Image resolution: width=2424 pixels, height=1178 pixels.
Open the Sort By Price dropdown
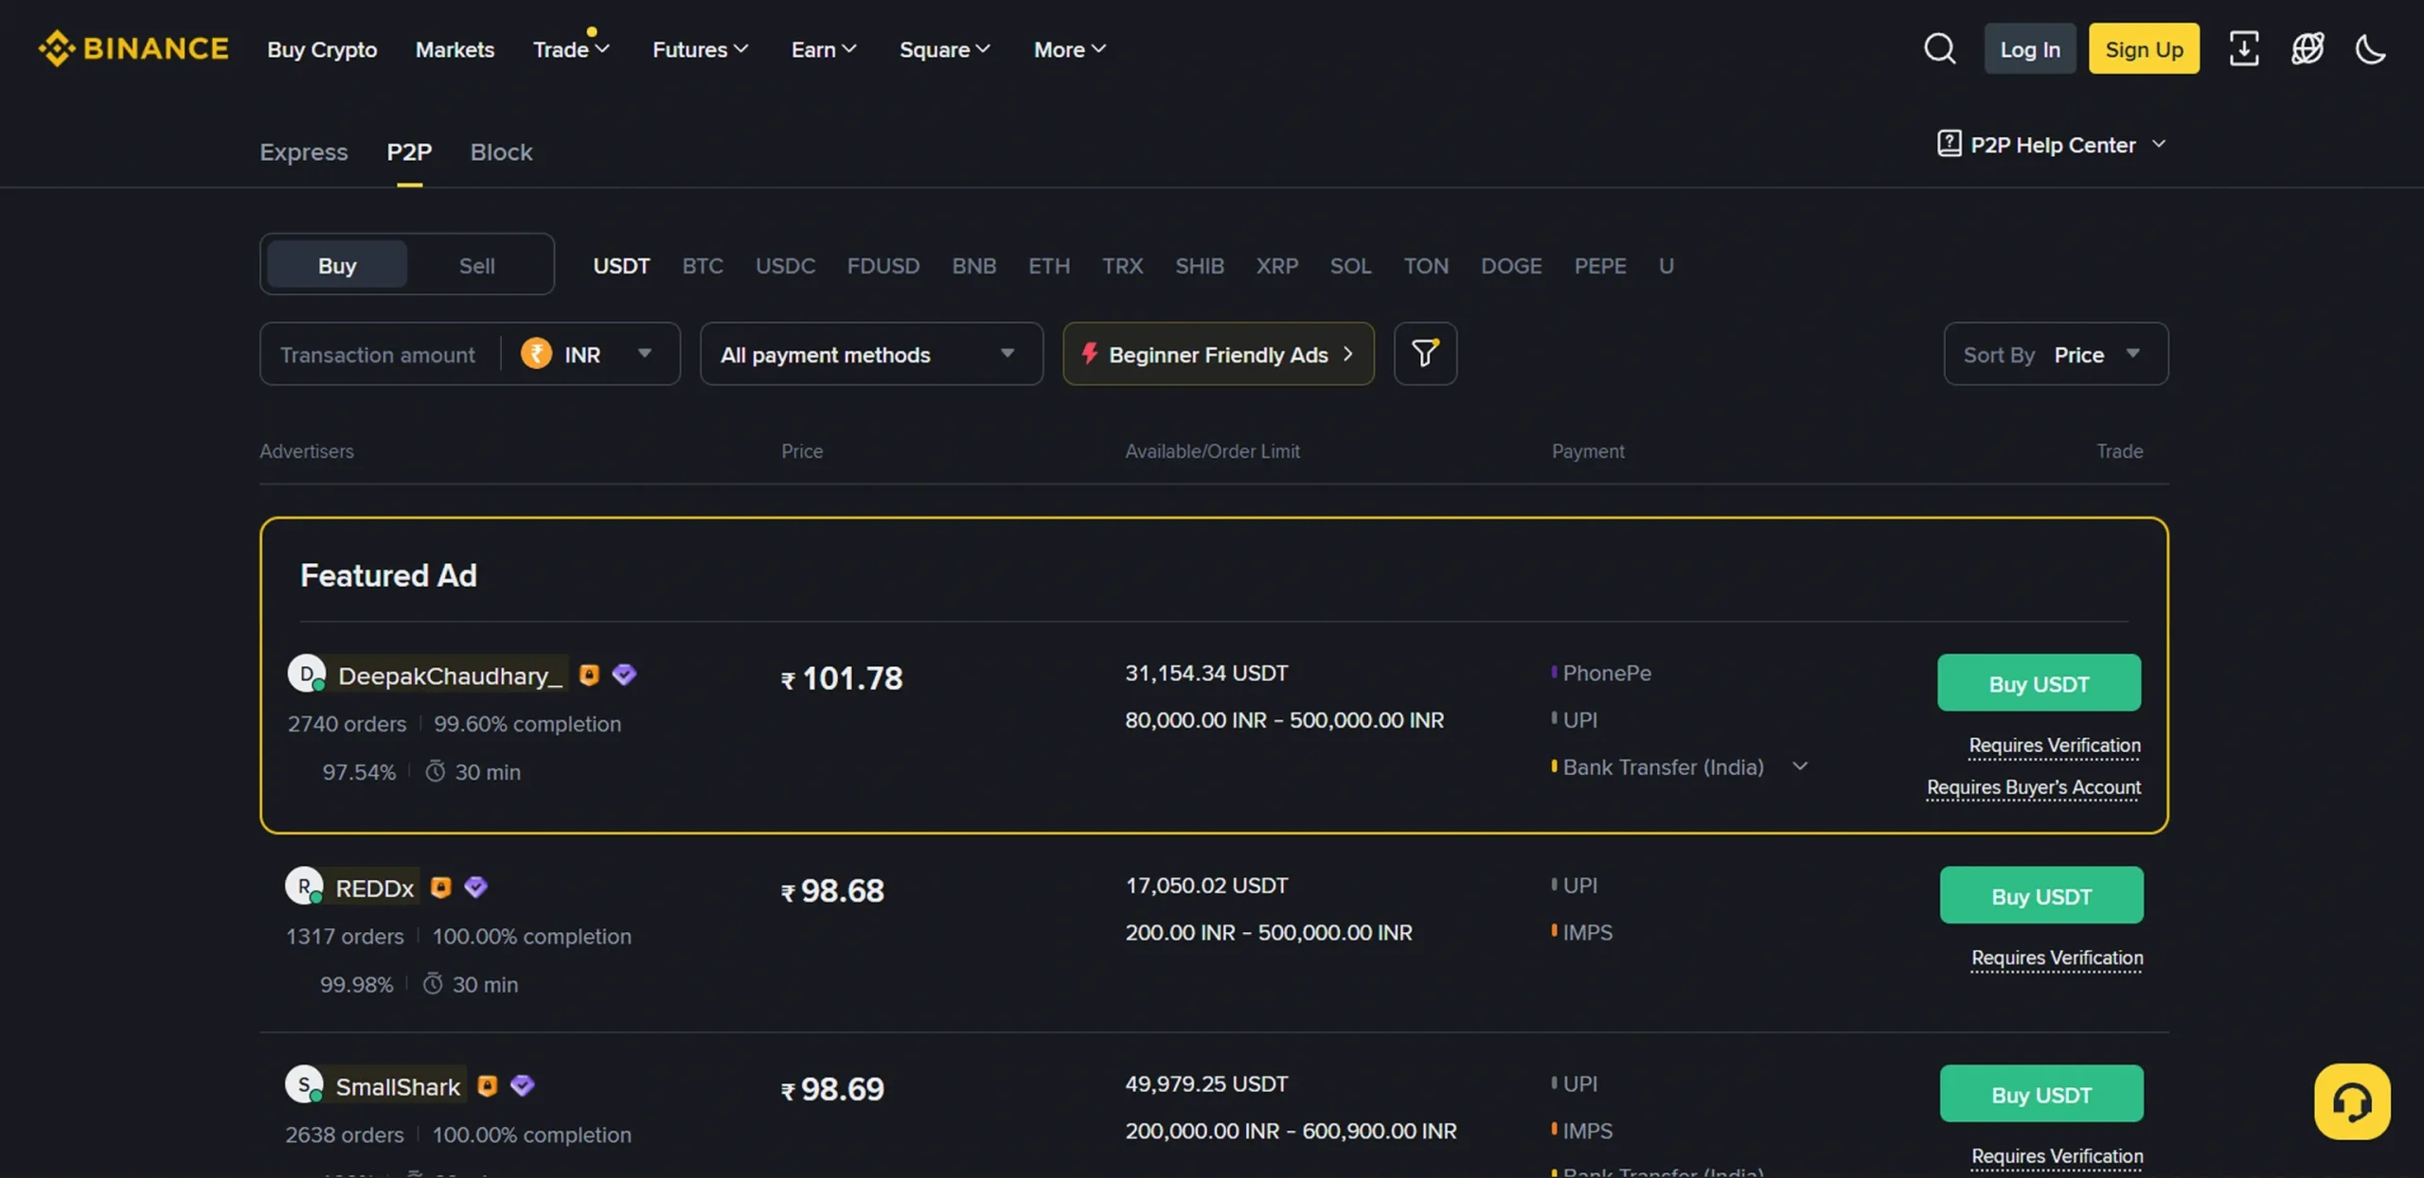(2056, 354)
